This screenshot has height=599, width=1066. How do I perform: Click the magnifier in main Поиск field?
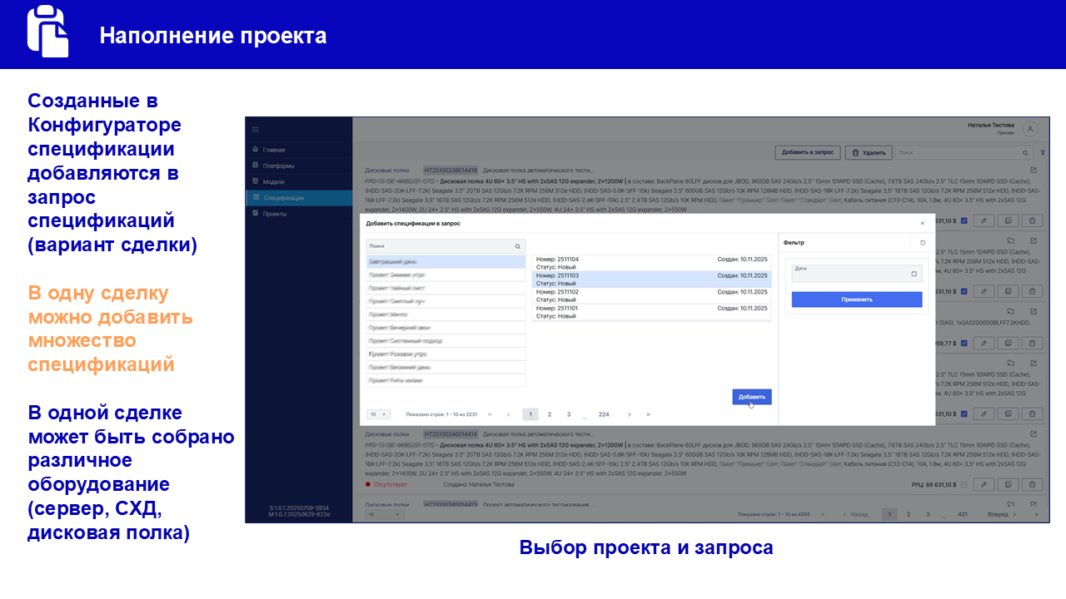coord(1025,153)
